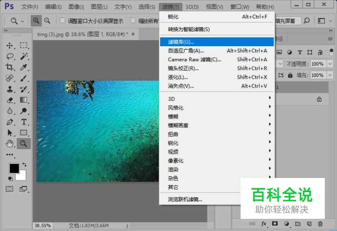Select the Dodge tool
Screen dimensions: 337x231
tap(24, 111)
